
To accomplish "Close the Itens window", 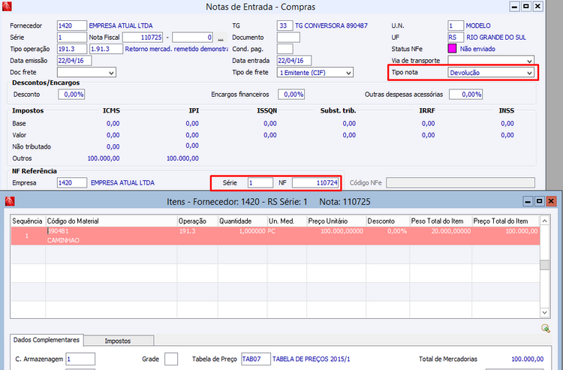I will pyautogui.click(x=552, y=201).
